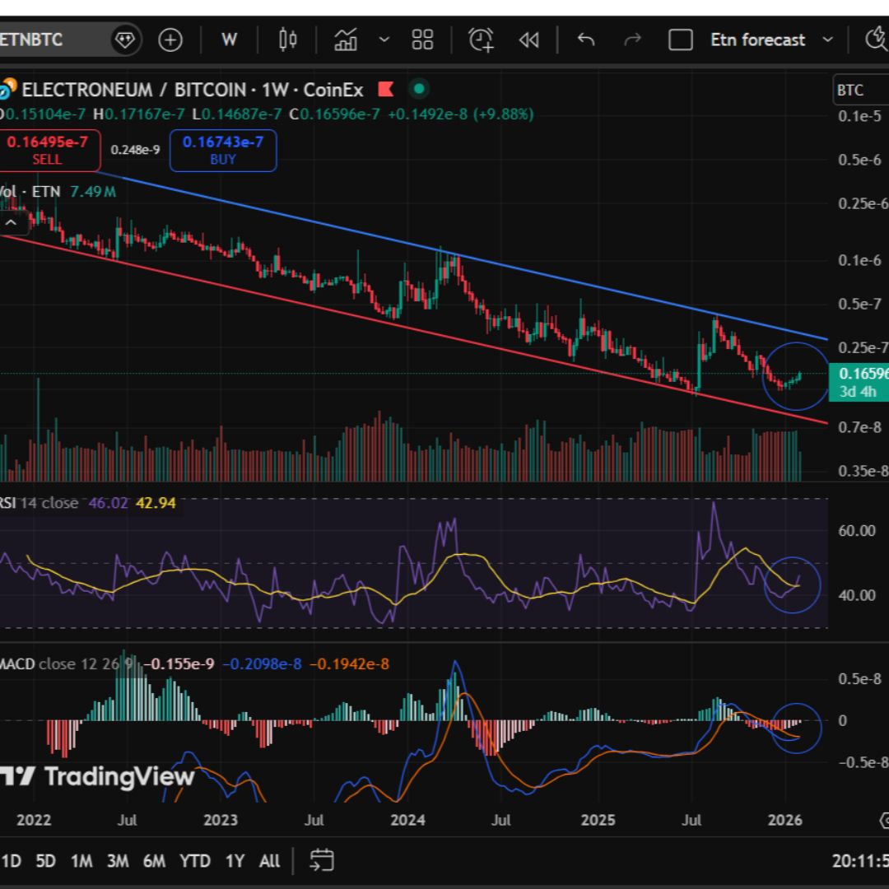The width and height of the screenshot is (889, 889).
Task: Collapse the indicator legend arrow under Vol
Action: (x=12, y=222)
